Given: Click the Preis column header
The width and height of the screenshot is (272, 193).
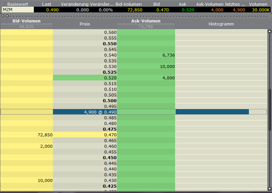Looking at the screenshot, I should [85, 24].
